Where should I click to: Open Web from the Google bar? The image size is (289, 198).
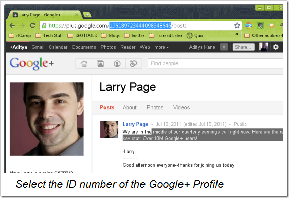[x=144, y=47]
